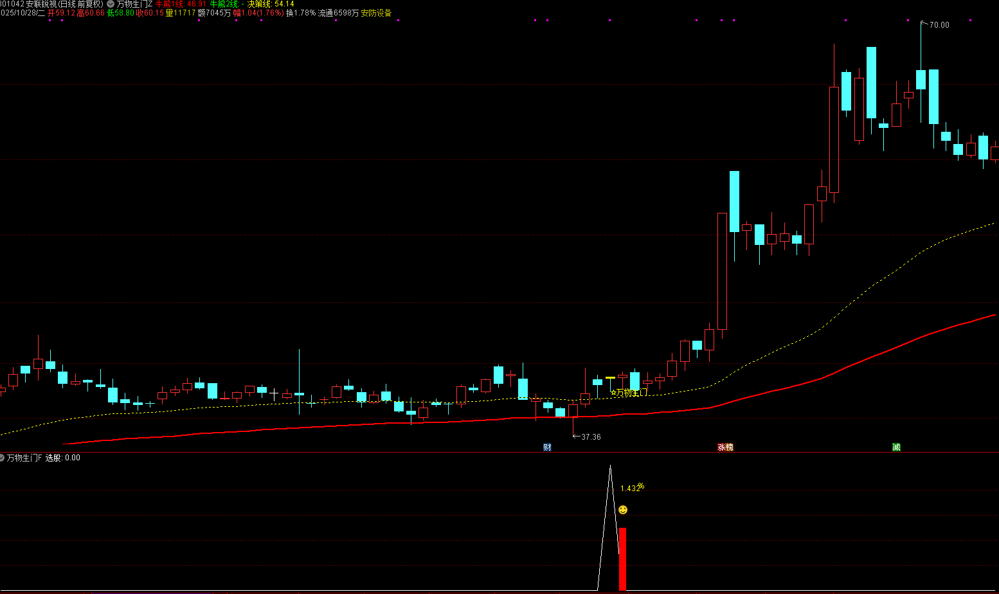Screen dimensions: 999x594
Task: Click the opening price 开59.12
Action: pyautogui.click(x=61, y=13)
